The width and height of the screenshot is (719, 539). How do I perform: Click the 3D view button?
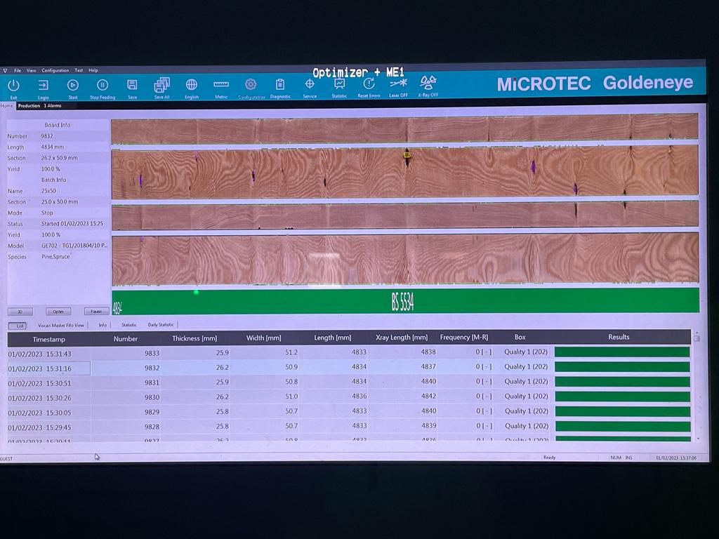[20, 312]
